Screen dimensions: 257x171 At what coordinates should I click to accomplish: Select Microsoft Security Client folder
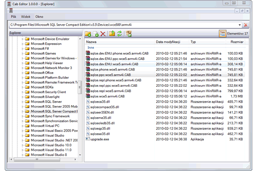[x=48, y=92]
